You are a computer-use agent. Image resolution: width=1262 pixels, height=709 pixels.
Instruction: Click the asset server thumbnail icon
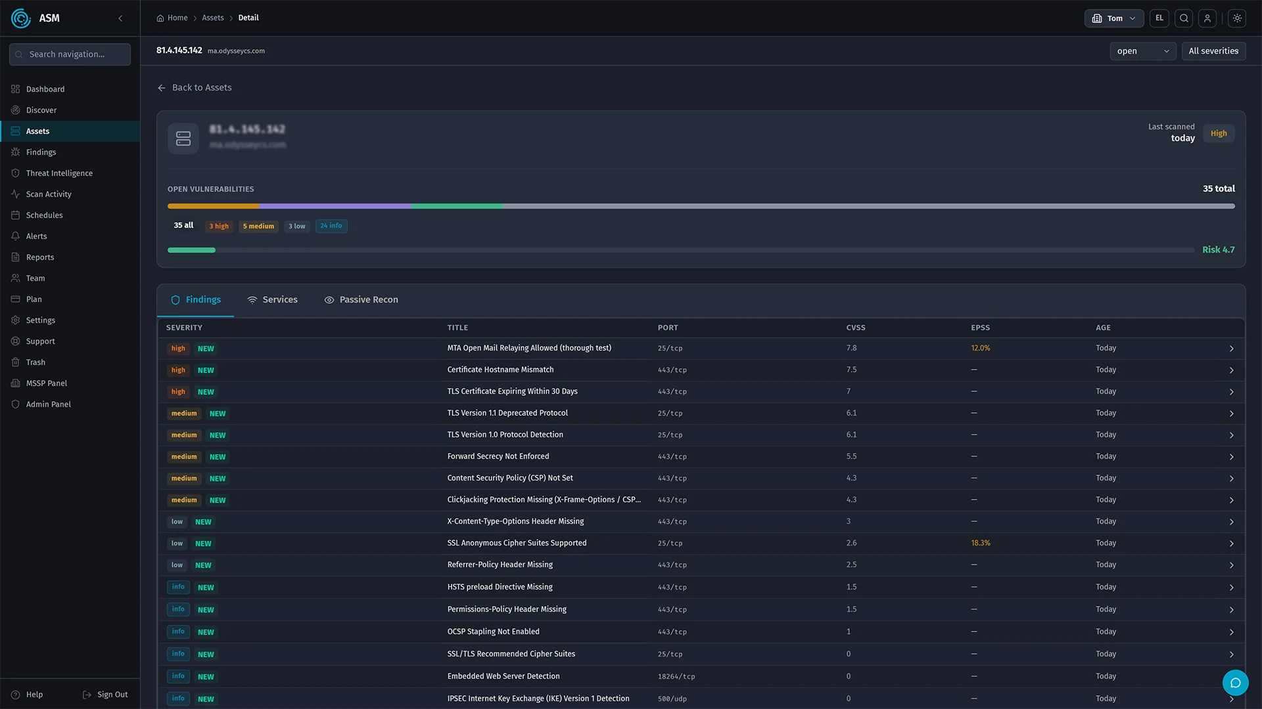click(x=183, y=139)
